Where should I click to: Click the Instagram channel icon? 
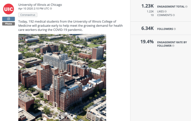click(x=8, y=19)
